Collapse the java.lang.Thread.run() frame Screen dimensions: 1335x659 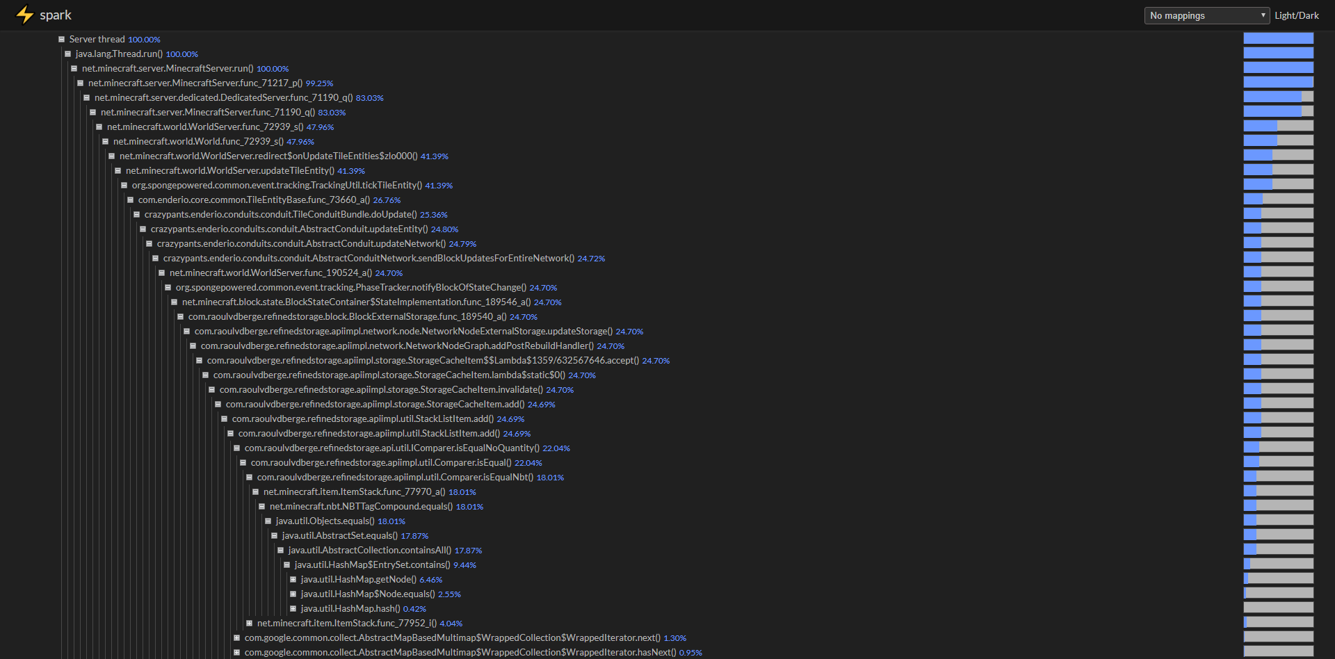[x=67, y=54]
